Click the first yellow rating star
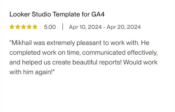Viewport: 175px width, 112px height. click(x=12, y=27)
